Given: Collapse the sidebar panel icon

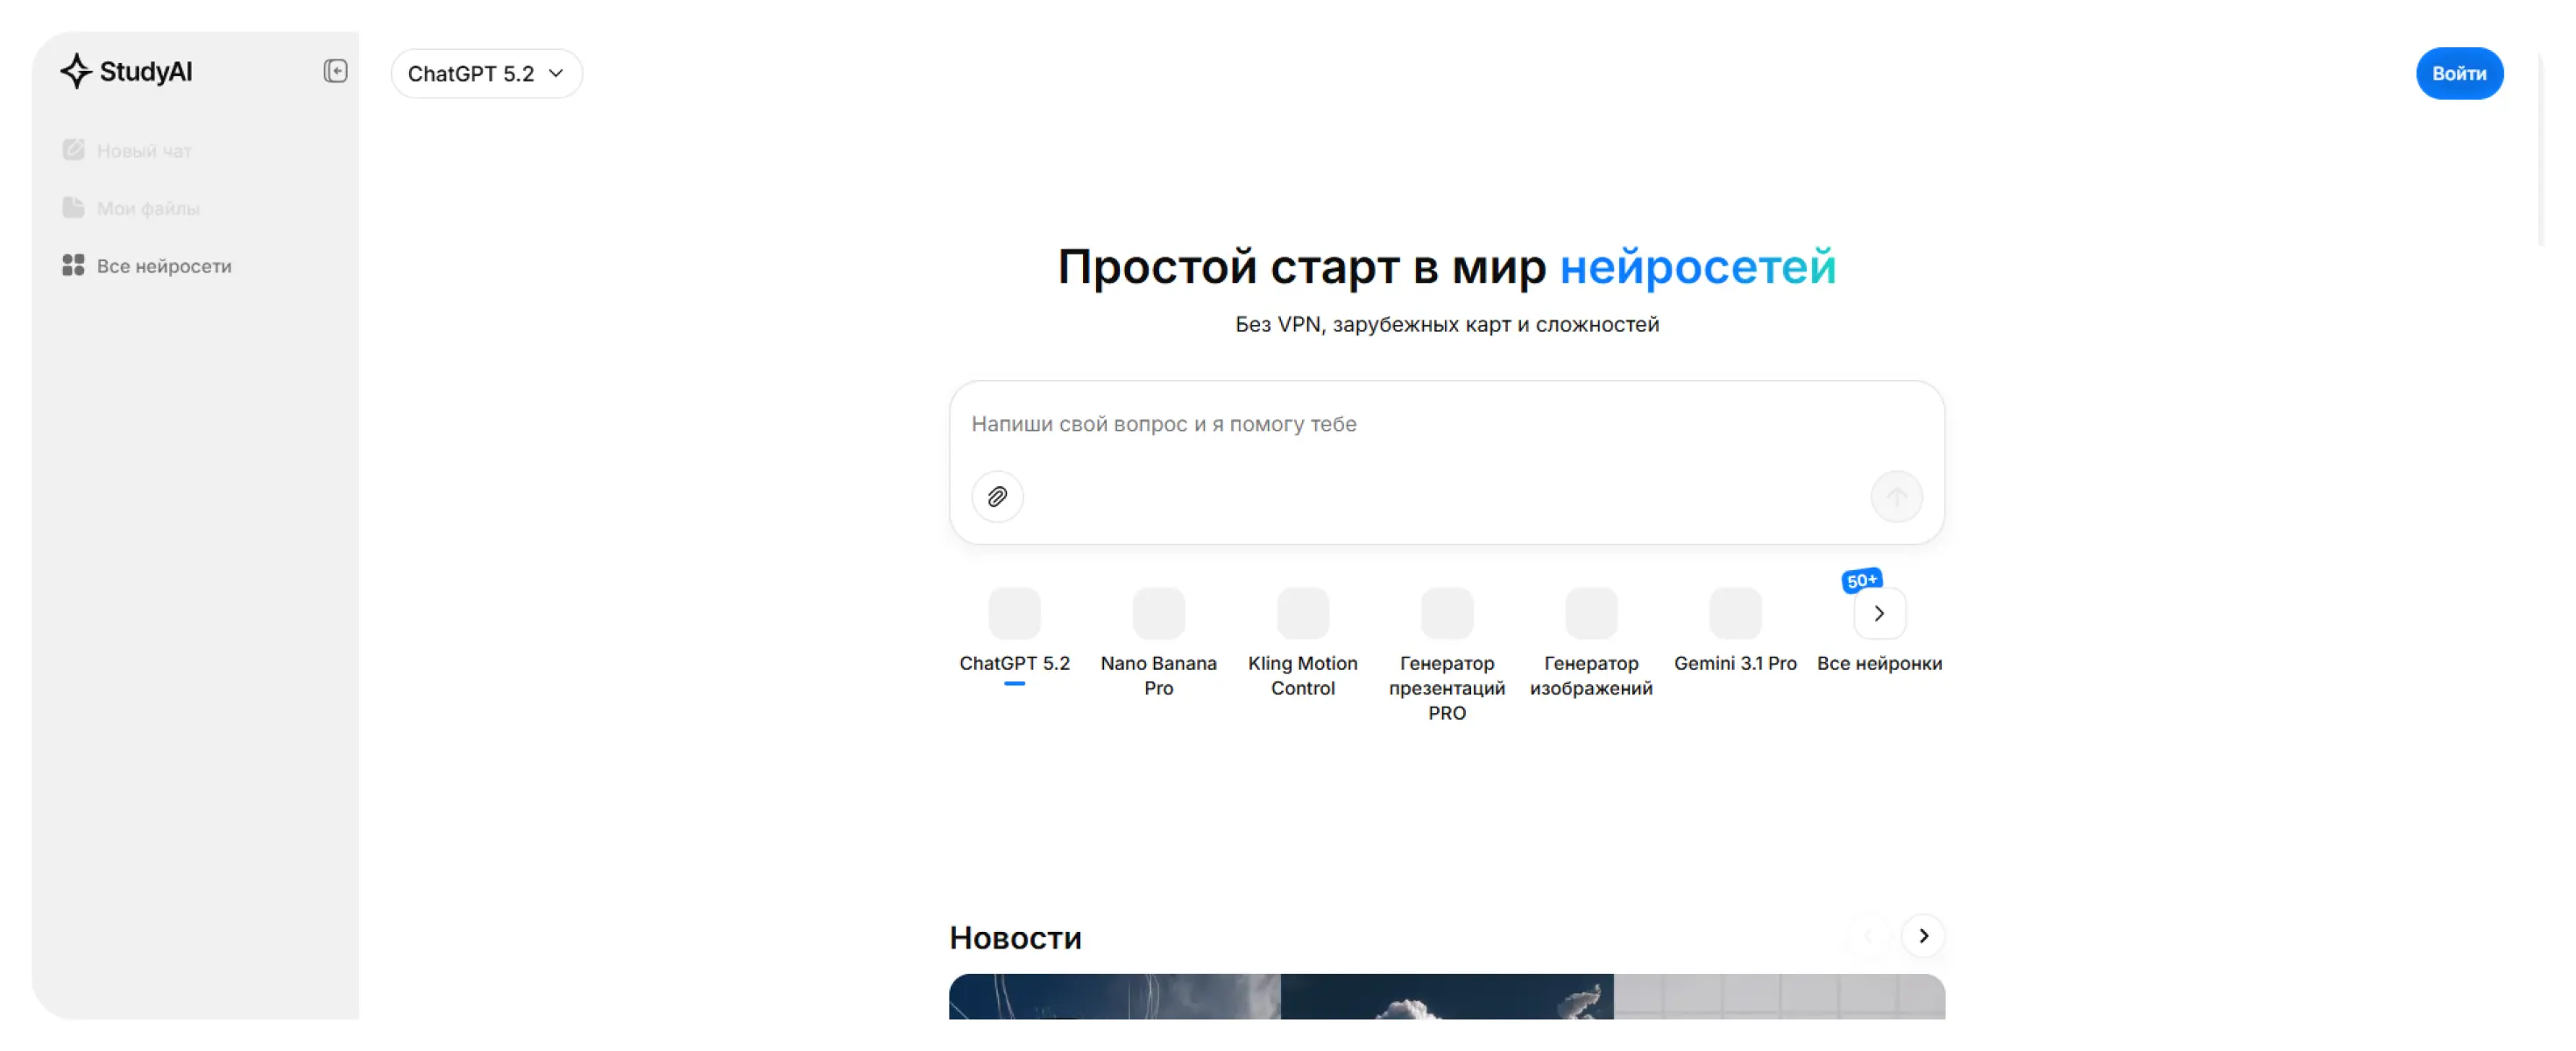Looking at the screenshot, I should point(335,71).
